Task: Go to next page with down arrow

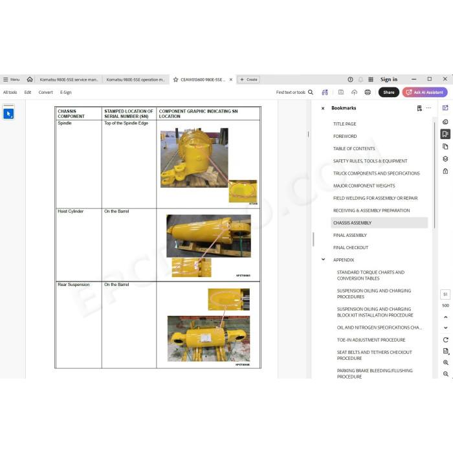Action: (x=445, y=327)
